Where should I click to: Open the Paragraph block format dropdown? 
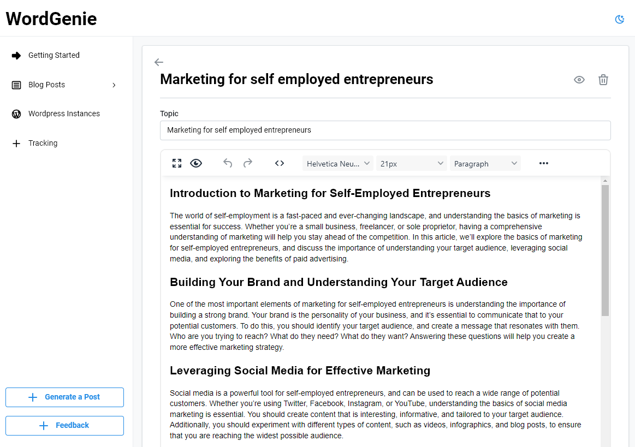click(x=485, y=164)
